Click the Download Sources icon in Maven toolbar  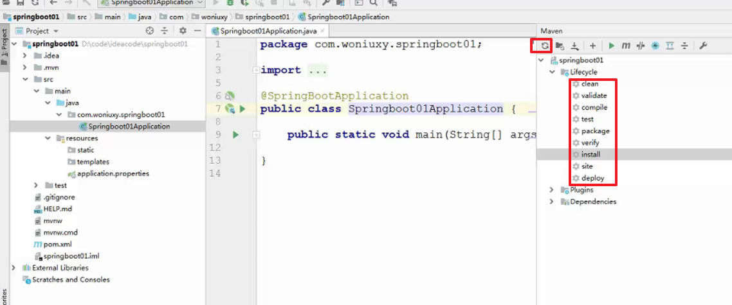(x=575, y=46)
